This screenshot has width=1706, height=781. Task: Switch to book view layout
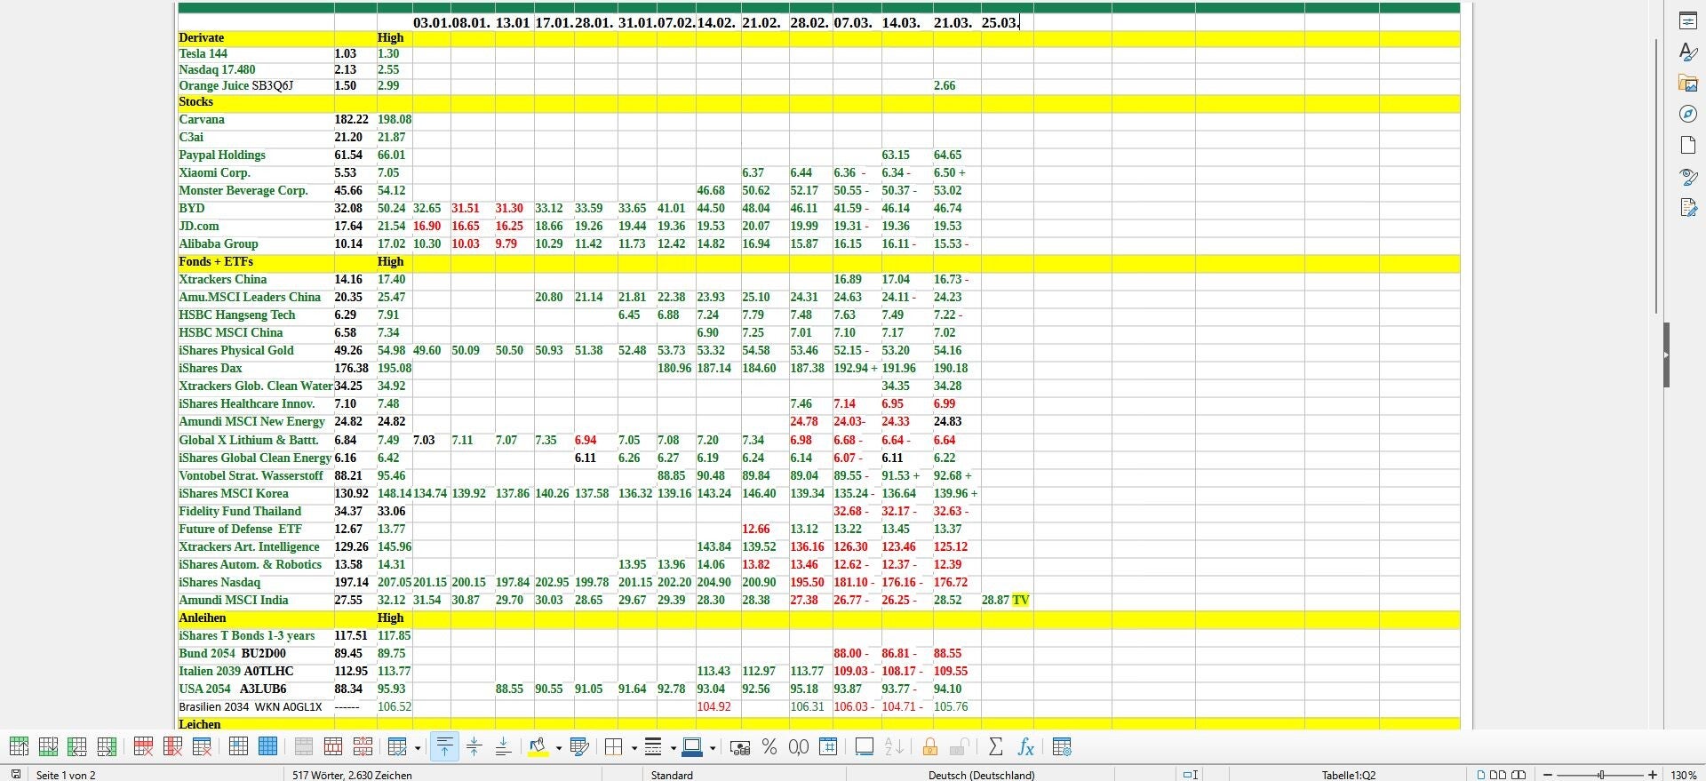(x=1519, y=775)
